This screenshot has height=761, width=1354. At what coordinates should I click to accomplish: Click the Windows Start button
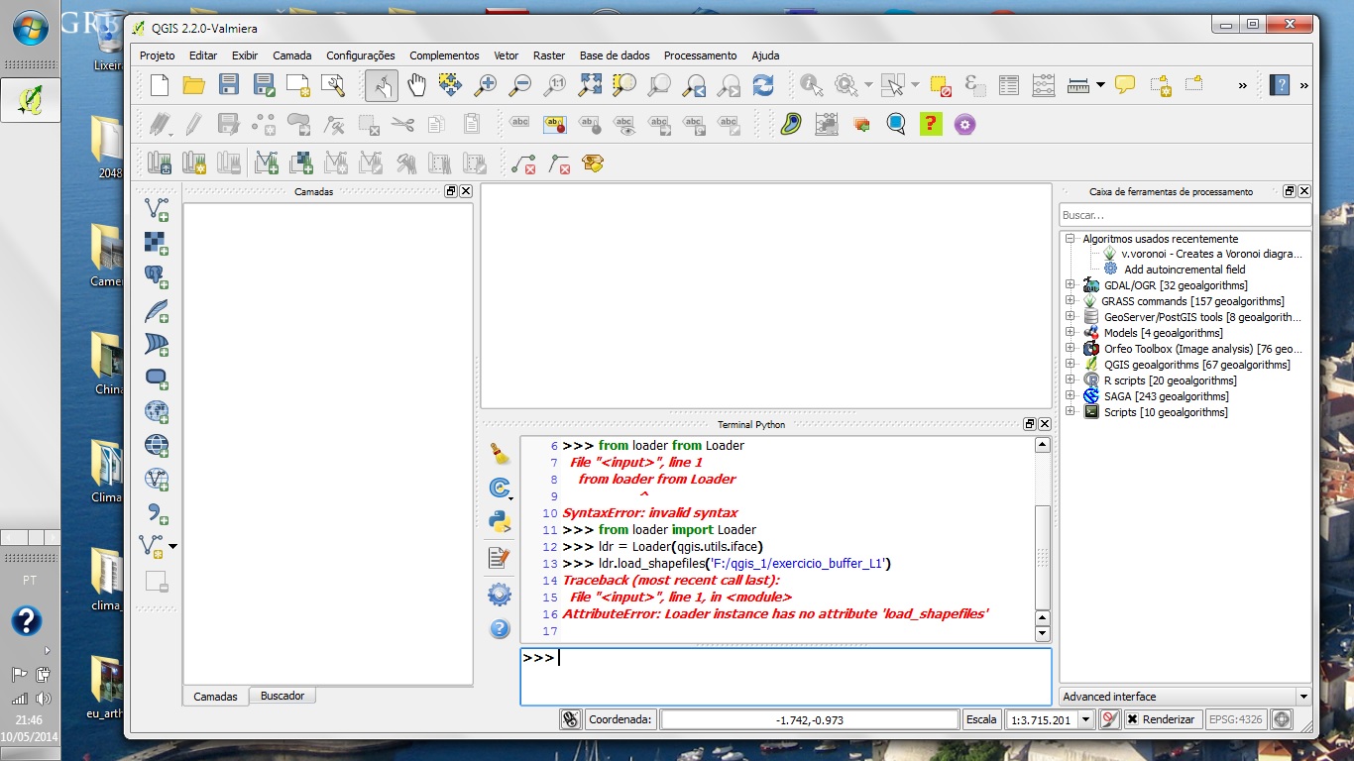pyautogui.click(x=30, y=28)
